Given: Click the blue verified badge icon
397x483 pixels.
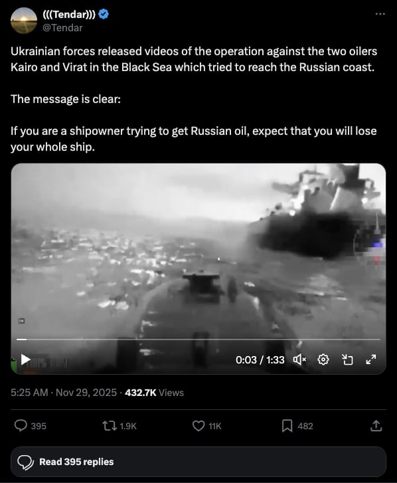Looking at the screenshot, I should [104, 14].
